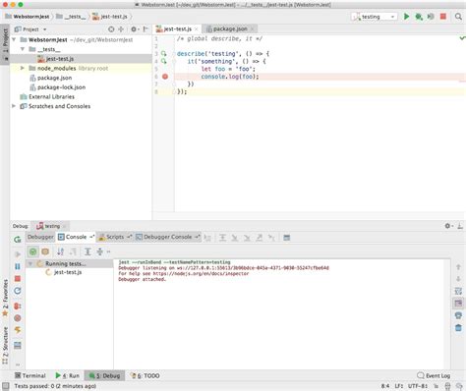Open Evaluate Expression calculator icon
Image resolution: width=466 pixels, height=391 pixels.
tap(287, 238)
